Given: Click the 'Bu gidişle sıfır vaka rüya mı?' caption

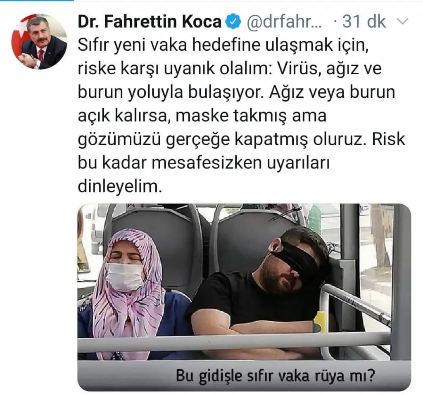Looking at the screenshot, I should (276, 376).
